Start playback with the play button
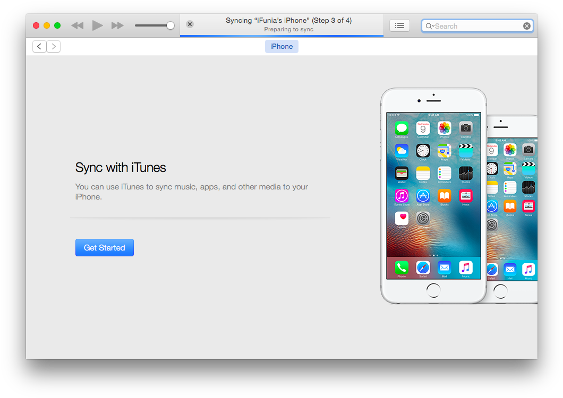 tap(97, 25)
